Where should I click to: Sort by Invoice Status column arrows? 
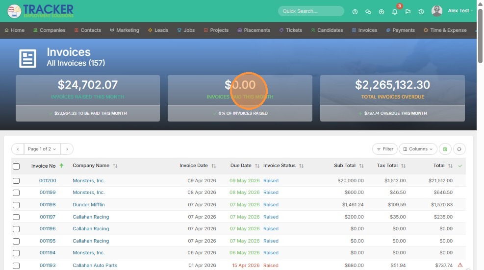tap(301, 166)
